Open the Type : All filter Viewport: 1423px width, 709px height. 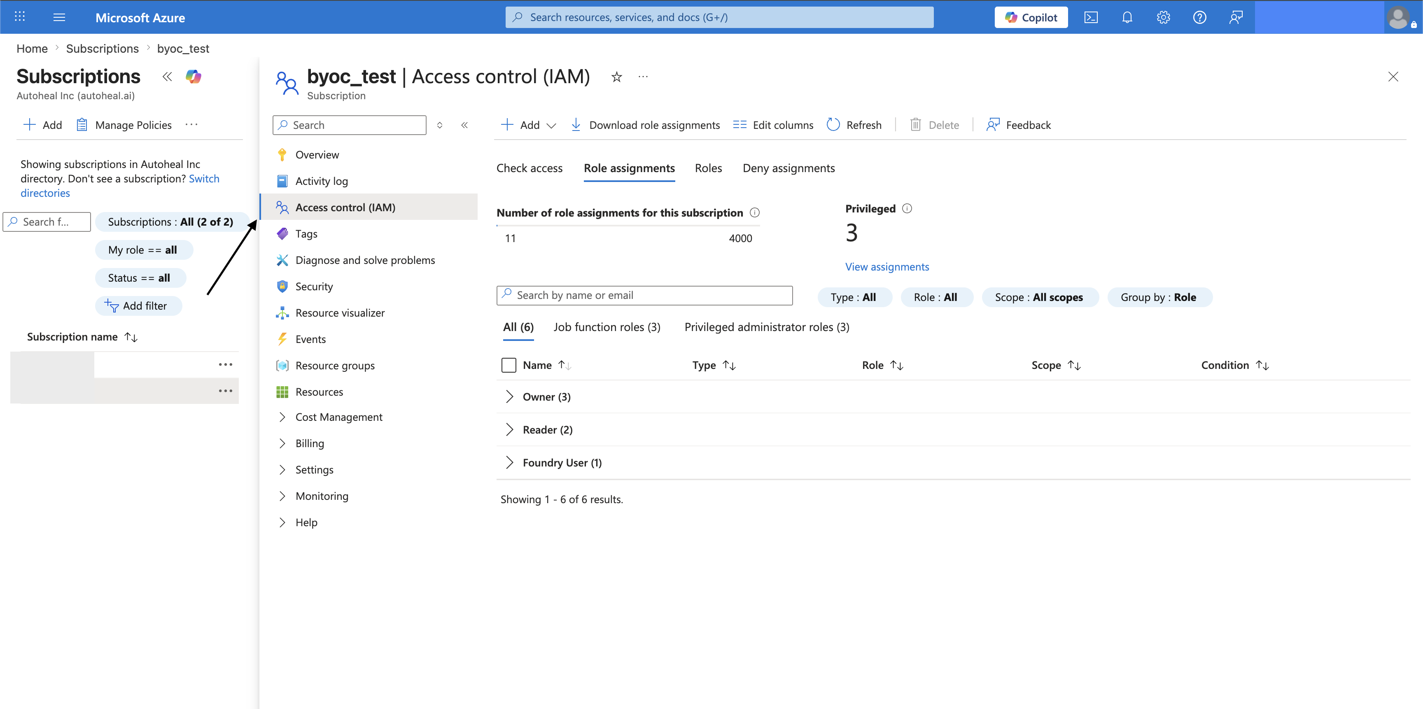(x=854, y=297)
